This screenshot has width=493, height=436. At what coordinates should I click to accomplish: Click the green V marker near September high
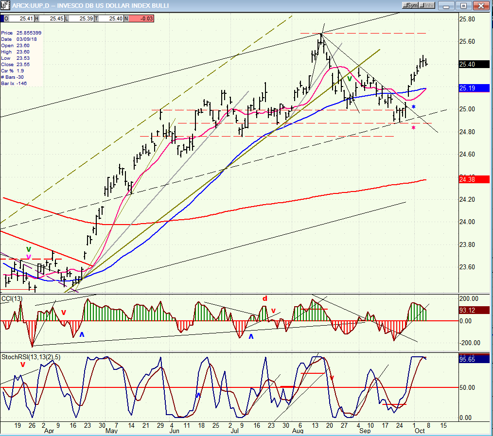pyautogui.click(x=349, y=79)
